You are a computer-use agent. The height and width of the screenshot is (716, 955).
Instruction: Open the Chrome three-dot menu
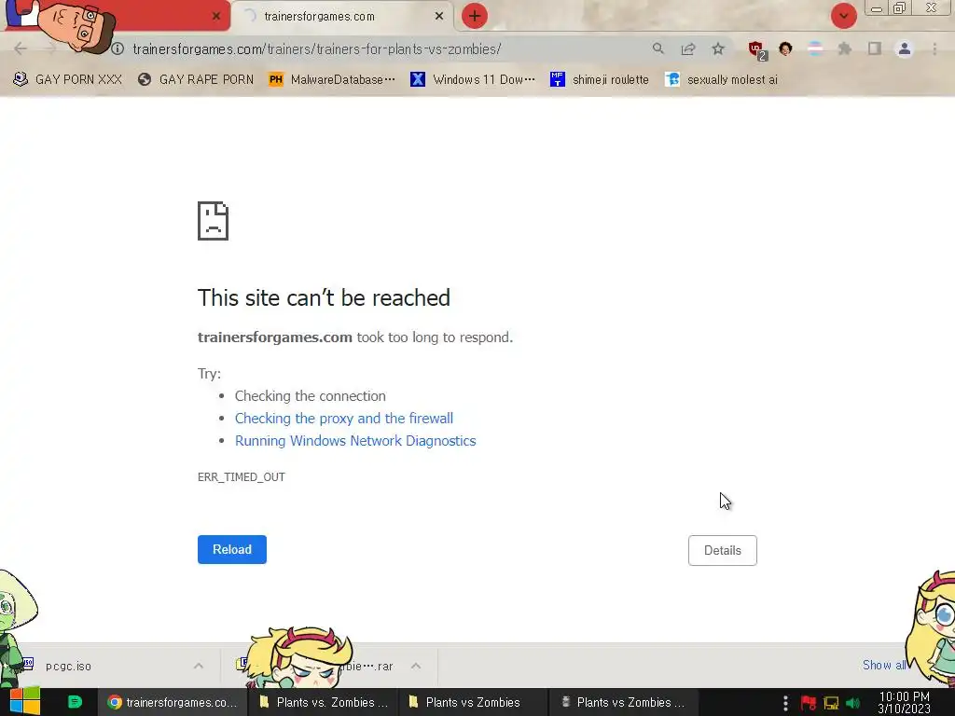934,48
